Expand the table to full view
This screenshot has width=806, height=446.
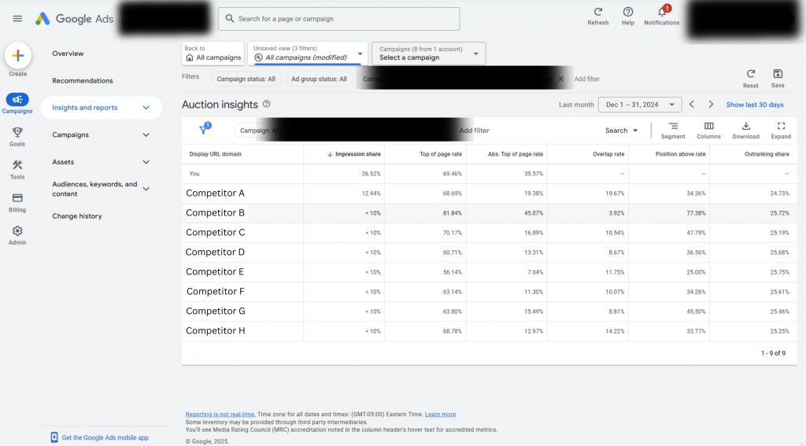[x=781, y=127]
